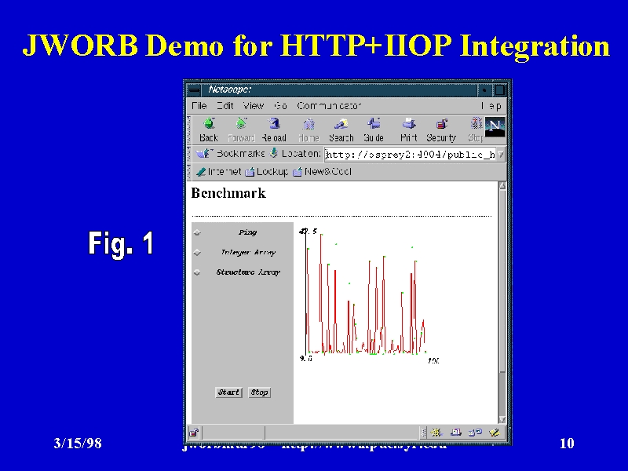Click the vertical scrollbar thumb
This screenshot has height=471, width=628.
(502, 280)
